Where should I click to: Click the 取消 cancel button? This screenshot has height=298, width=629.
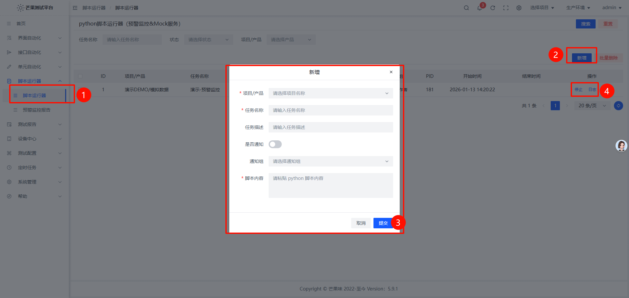tap(361, 223)
